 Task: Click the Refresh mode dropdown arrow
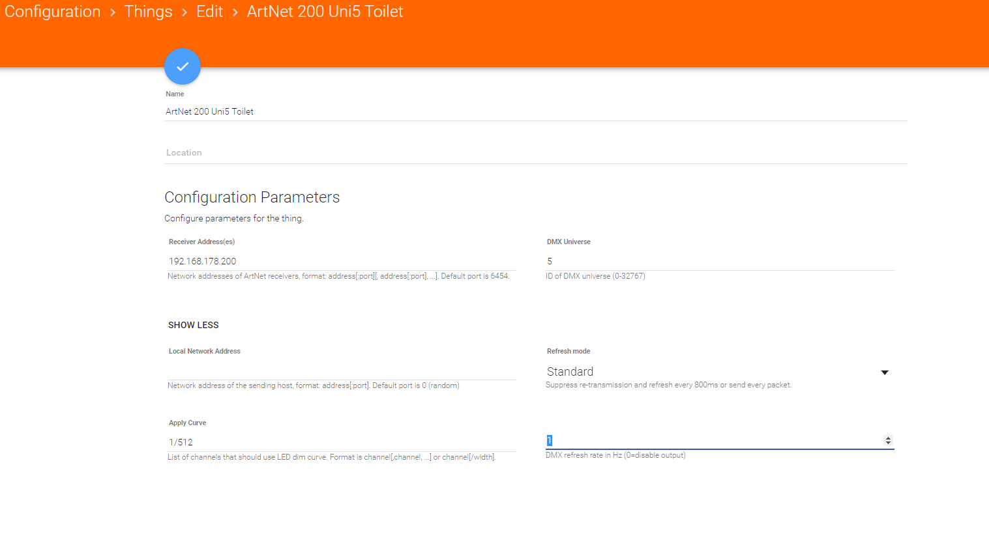(x=885, y=372)
